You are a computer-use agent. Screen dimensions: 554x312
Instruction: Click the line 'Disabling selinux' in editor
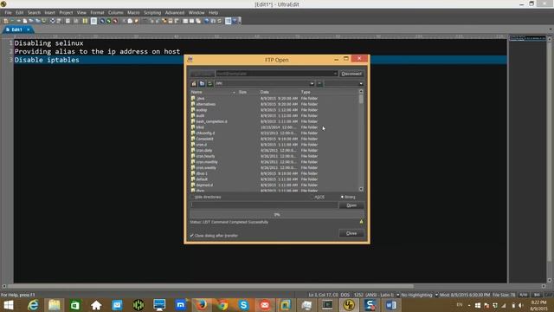point(48,43)
